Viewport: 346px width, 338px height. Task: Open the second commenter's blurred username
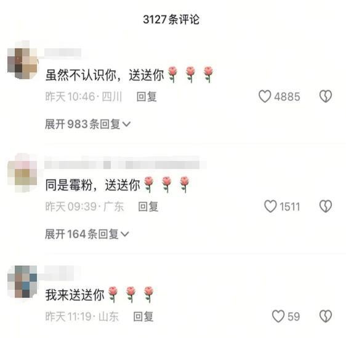(x=126, y=165)
